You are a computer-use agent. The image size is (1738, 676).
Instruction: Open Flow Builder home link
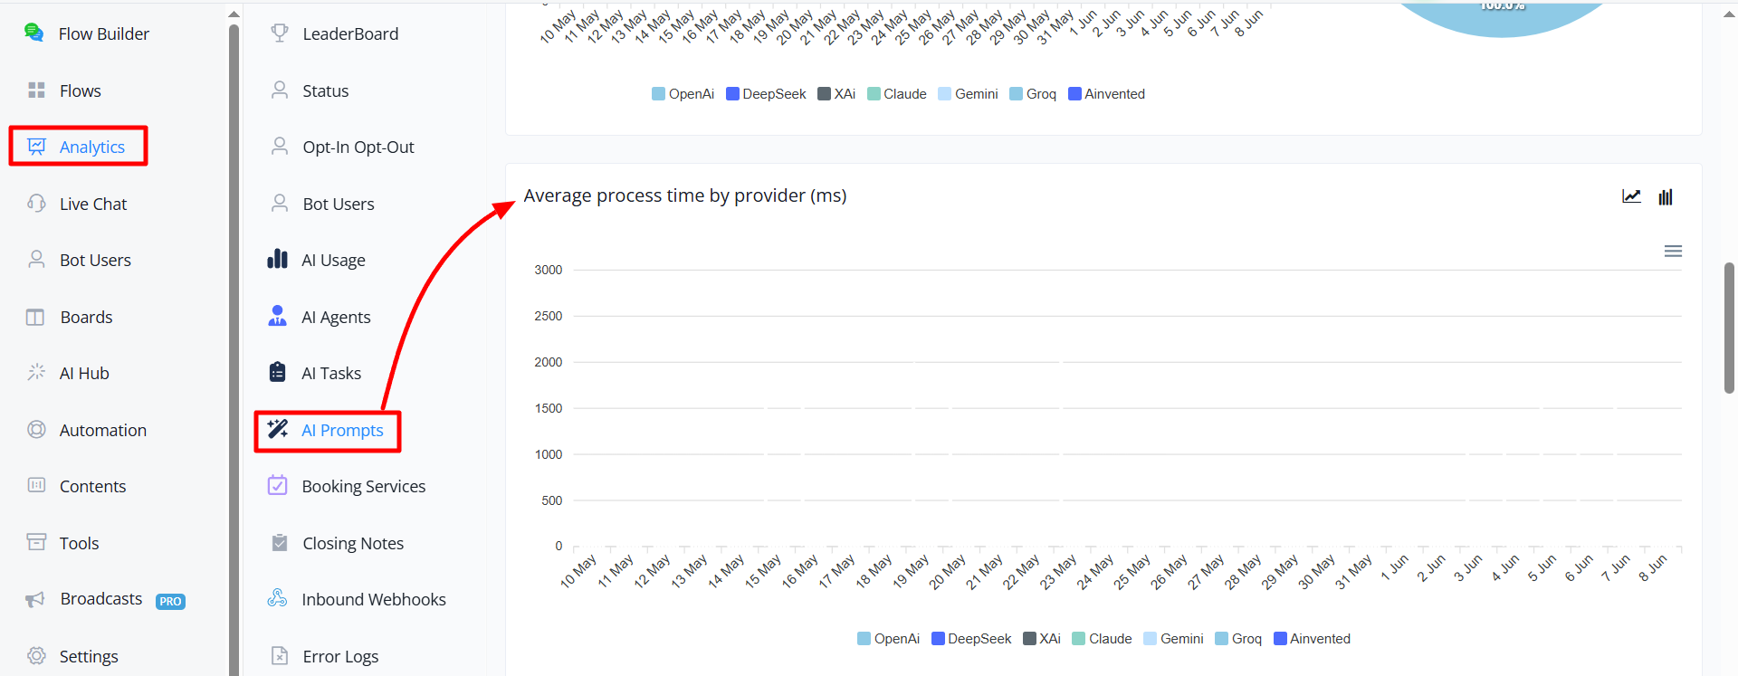tap(87, 33)
